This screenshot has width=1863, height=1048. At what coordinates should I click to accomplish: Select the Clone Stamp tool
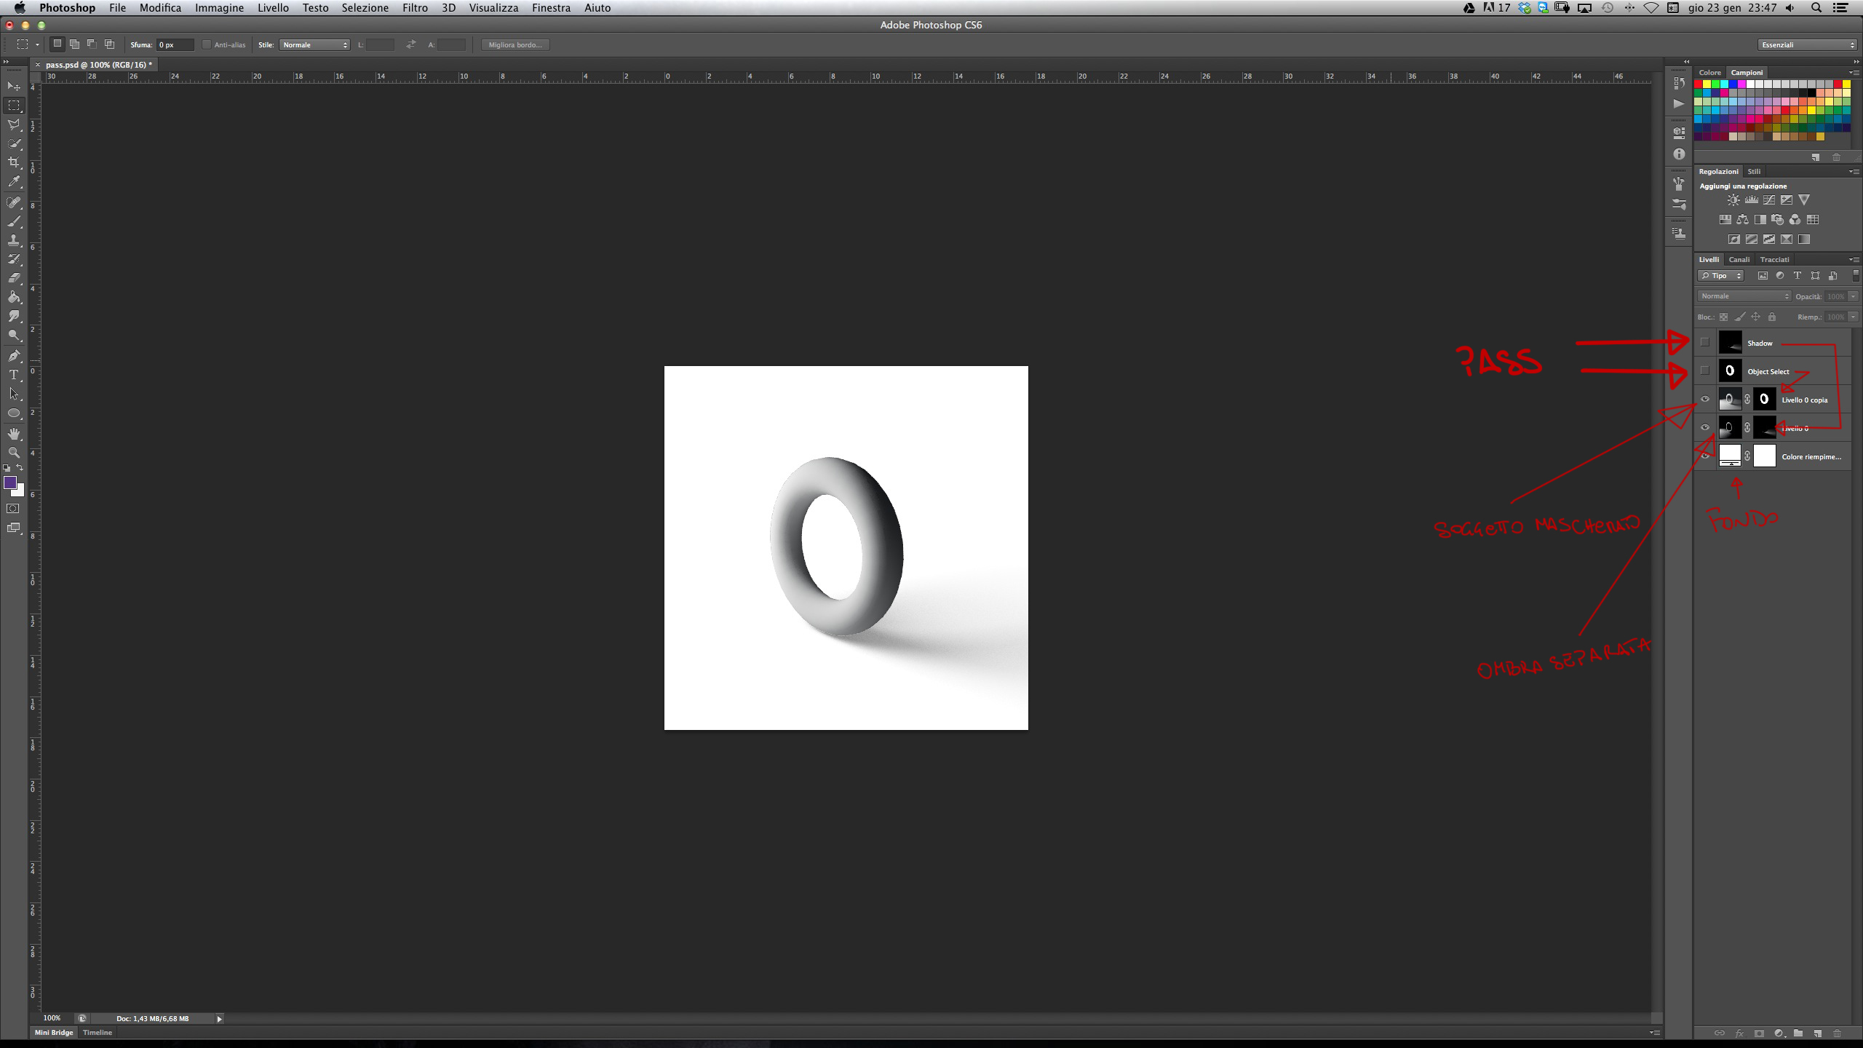[14, 240]
